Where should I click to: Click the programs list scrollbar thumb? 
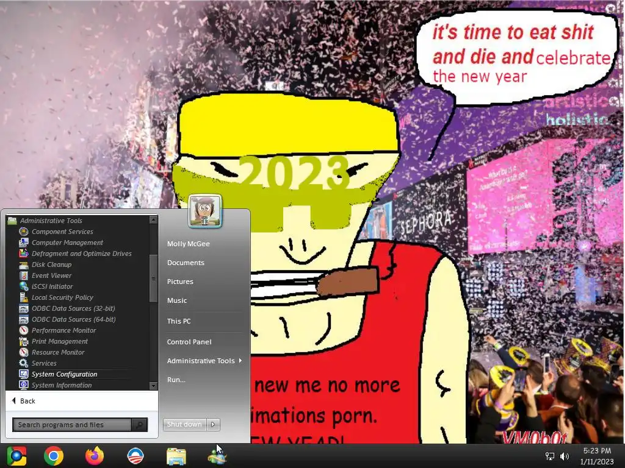153,278
